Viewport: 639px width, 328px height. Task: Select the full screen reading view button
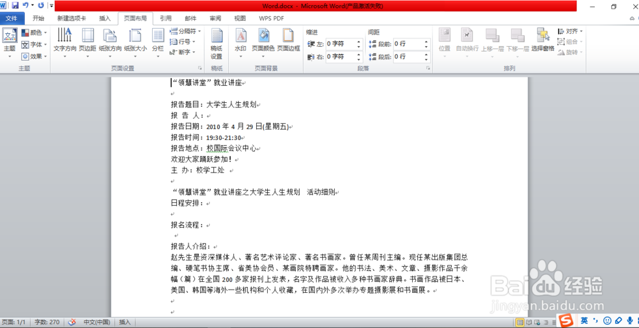click(x=528, y=323)
